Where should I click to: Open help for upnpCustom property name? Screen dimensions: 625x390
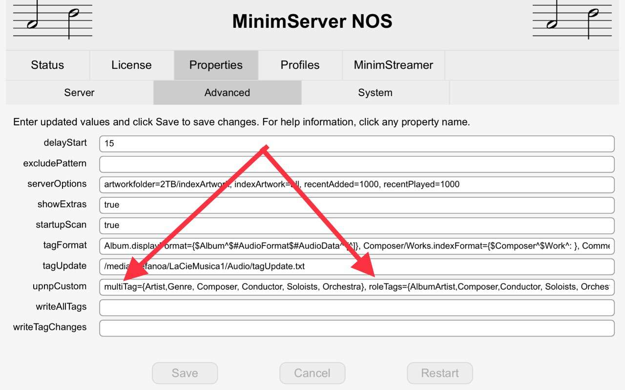coord(60,286)
